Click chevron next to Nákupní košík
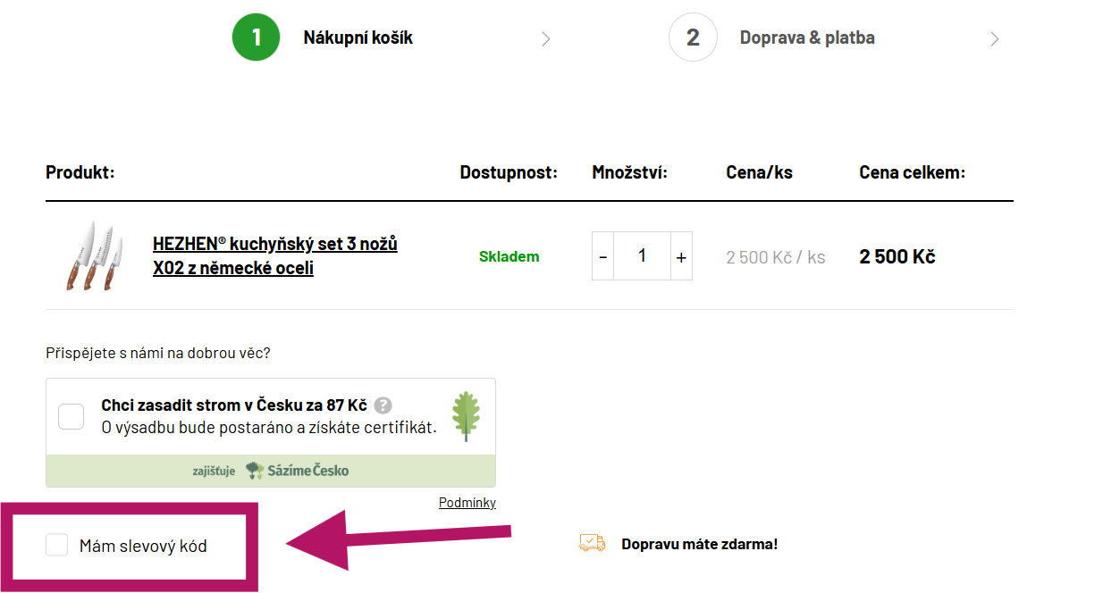The height and width of the screenshot is (593, 1103). pyautogui.click(x=545, y=38)
